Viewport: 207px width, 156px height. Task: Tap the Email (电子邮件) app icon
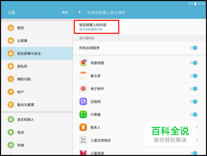[x=83, y=89]
